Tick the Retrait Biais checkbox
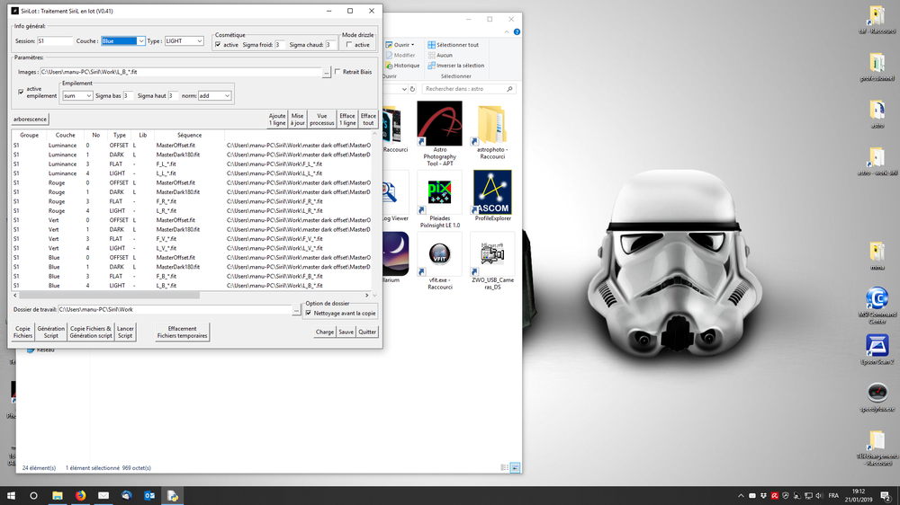 [x=337, y=72]
